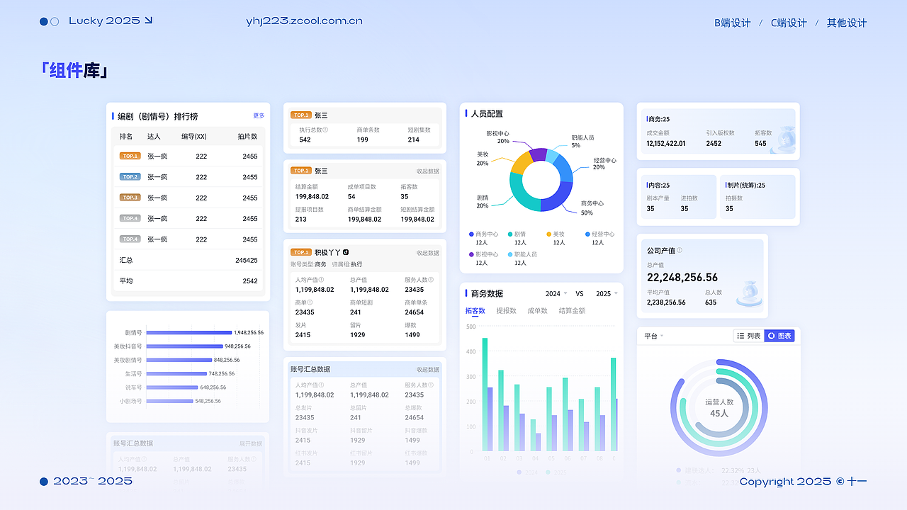Viewport: 907px width, 510px height.
Task: Click 商务中心 legend color dot
Action: [471, 234]
